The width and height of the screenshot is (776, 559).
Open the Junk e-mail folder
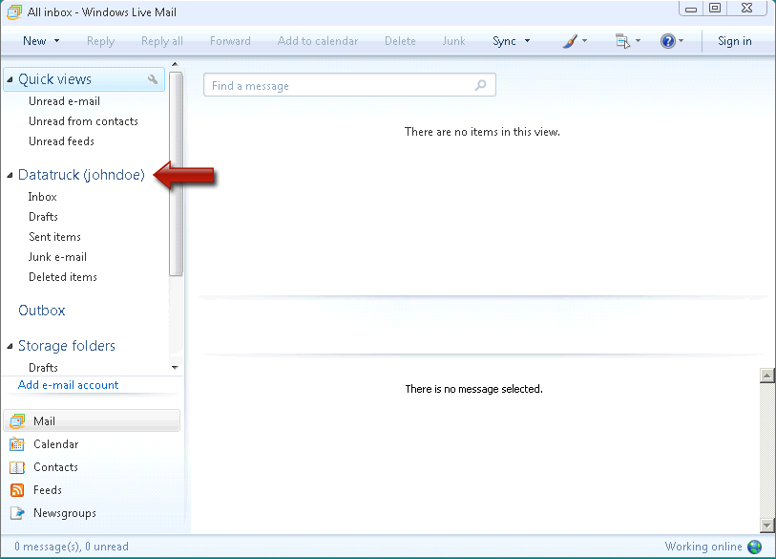[x=57, y=257]
